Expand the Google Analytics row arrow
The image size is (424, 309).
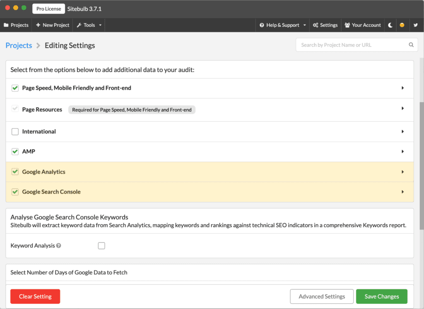click(x=402, y=172)
